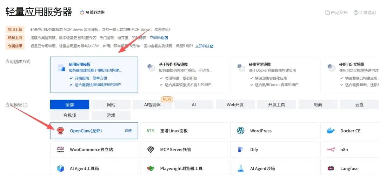Screen dimensions: 379x175
Task: Click the 专属优惠 notice tag
Action: [15, 46]
